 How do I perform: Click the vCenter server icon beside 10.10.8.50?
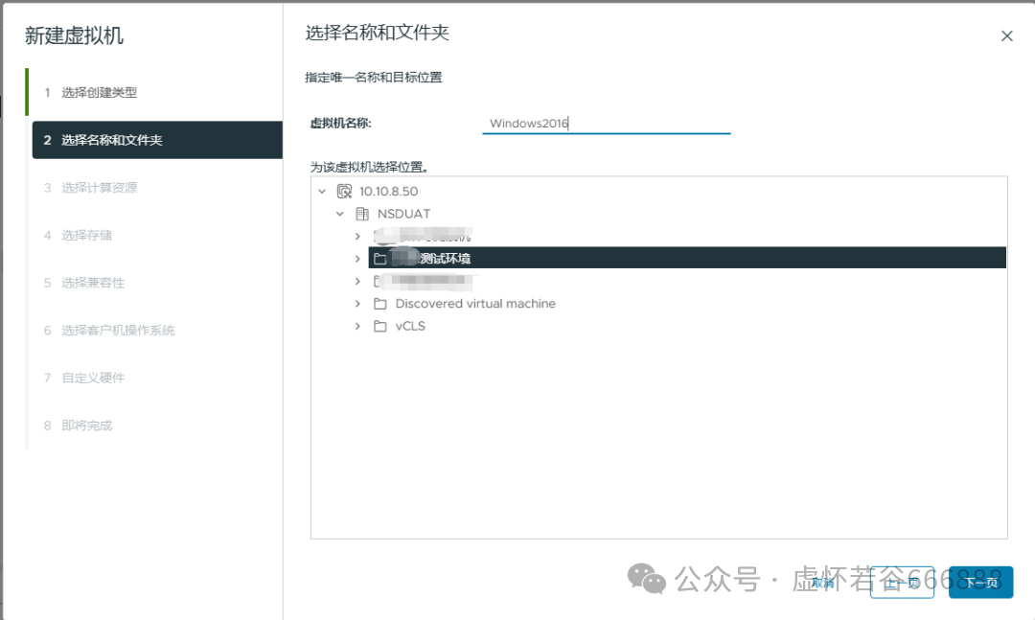(344, 192)
